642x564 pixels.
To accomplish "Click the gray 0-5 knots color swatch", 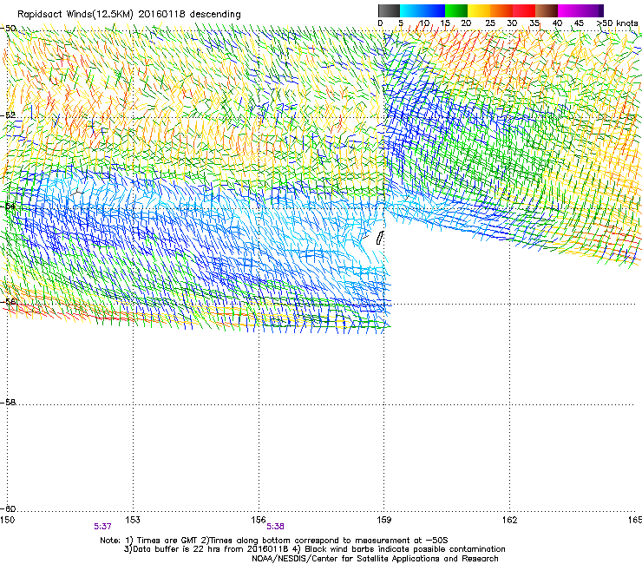I will 389,10.
